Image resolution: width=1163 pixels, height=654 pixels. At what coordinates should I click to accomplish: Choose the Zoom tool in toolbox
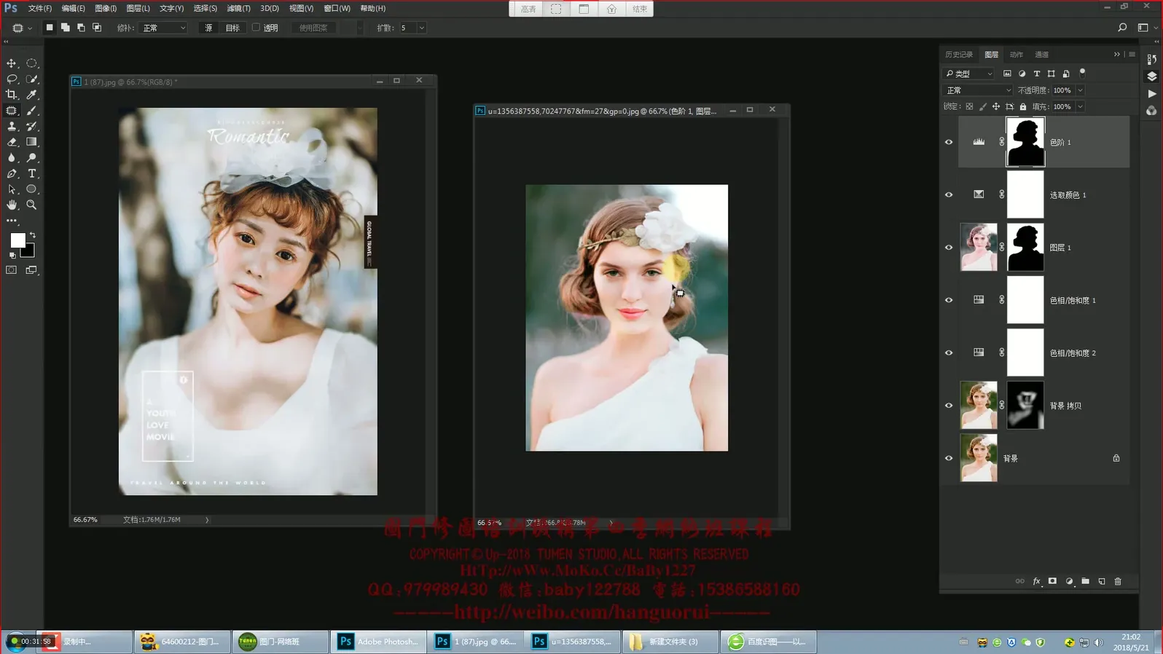pos(31,205)
